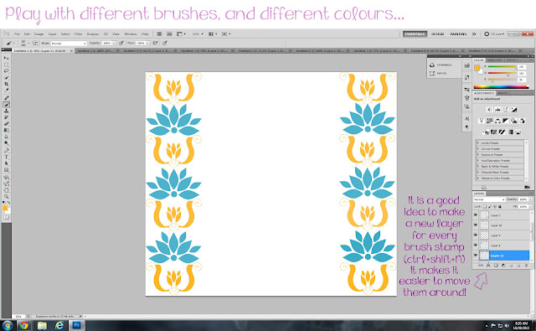Enable lock transparent pixels in Layers panel

pyautogui.click(x=485, y=206)
